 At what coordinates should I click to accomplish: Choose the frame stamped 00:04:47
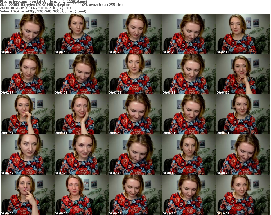pos(27,114)
